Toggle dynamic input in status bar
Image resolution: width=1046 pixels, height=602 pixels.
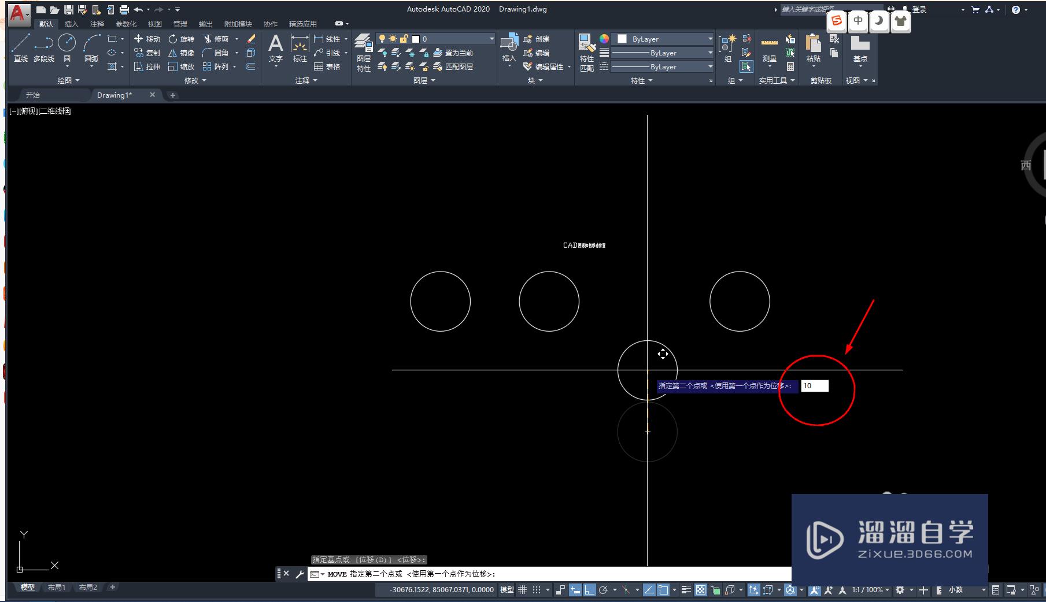tap(575, 590)
